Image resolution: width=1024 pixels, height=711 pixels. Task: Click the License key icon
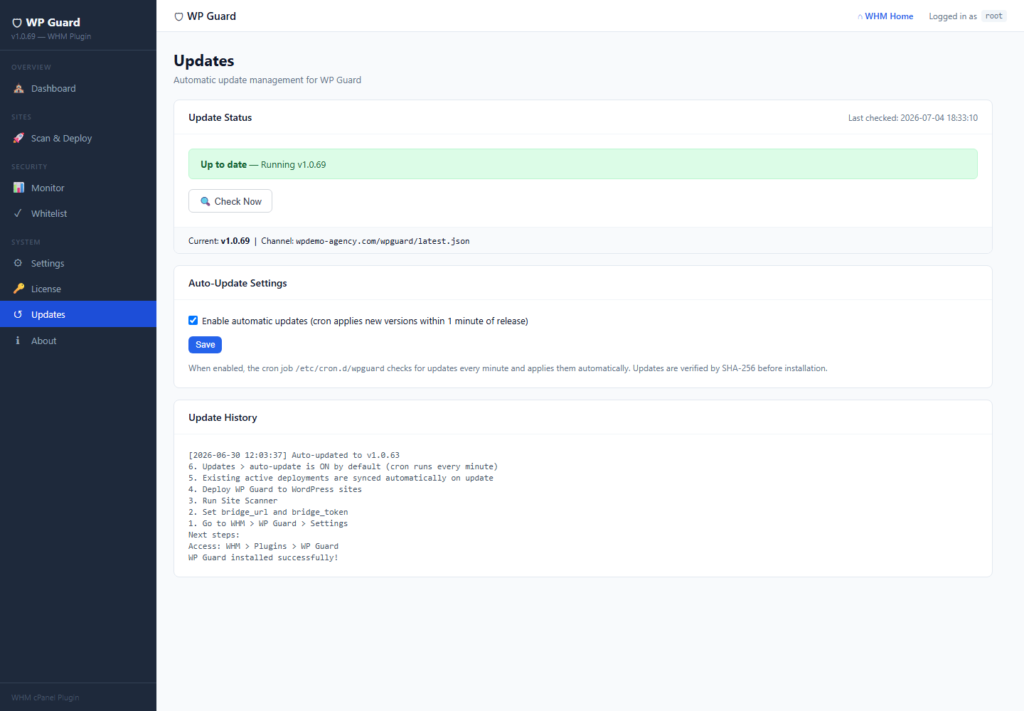coord(18,289)
